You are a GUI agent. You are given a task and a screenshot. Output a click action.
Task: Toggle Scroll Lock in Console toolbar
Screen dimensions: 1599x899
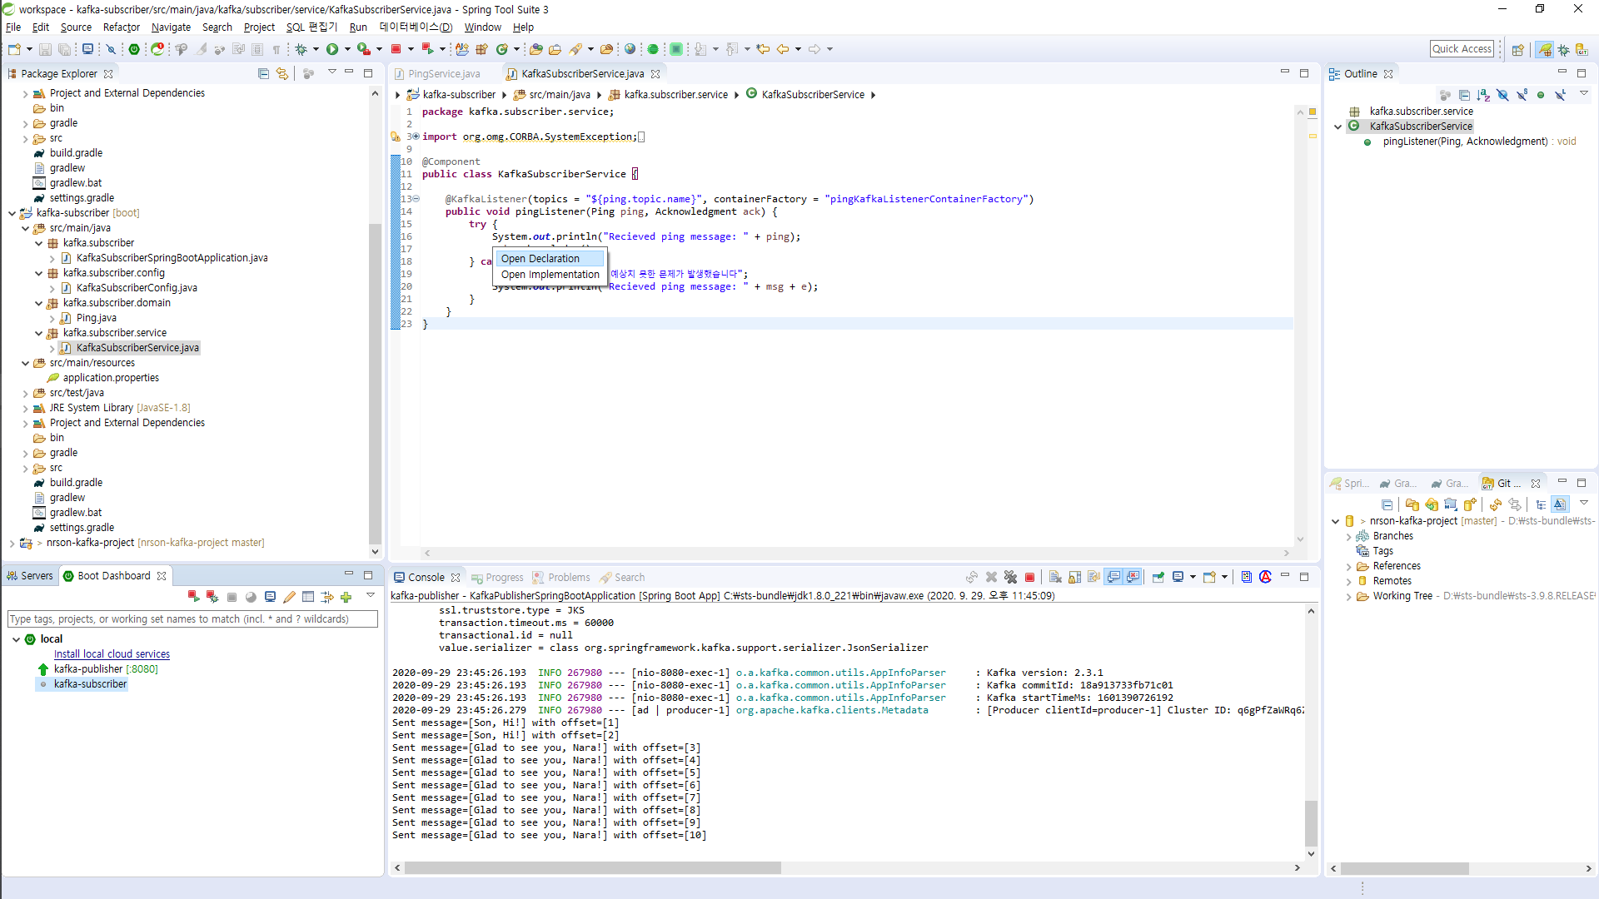(1074, 577)
